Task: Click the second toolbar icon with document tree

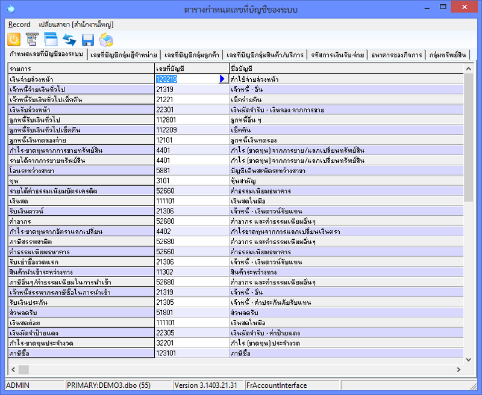Action: click(x=32, y=40)
